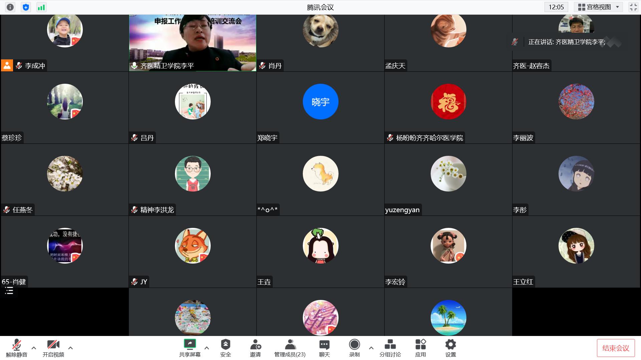Image resolution: width=641 pixels, height=360 pixels.
Task: Start recording with 录制 button
Action: (354, 348)
